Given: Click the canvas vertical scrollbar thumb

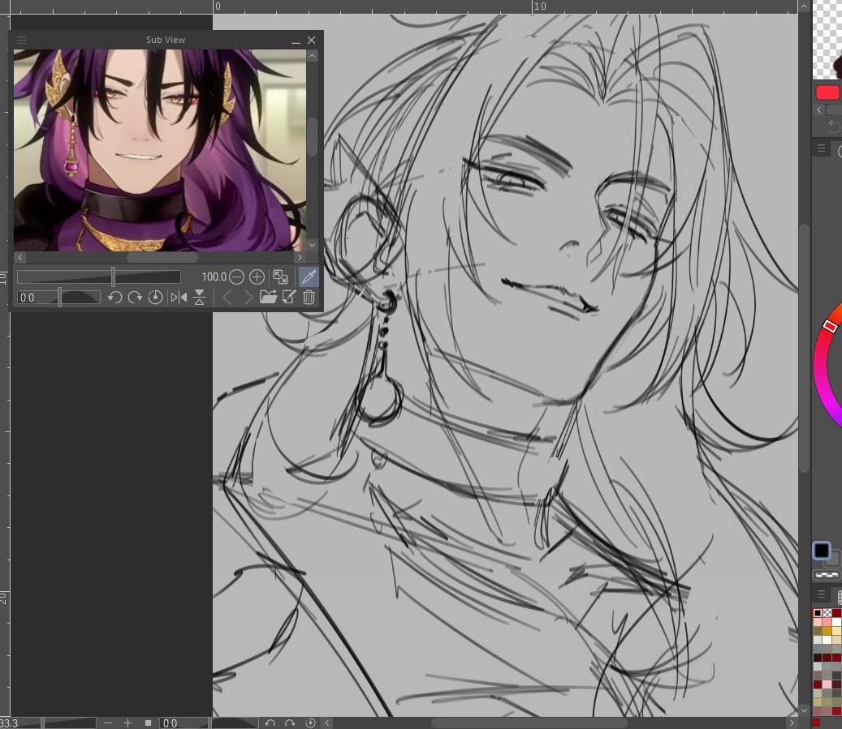Looking at the screenshot, I should pyautogui.click(x=804, y=348).
